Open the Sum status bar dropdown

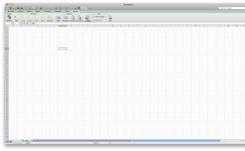click(x=110, y=143)
